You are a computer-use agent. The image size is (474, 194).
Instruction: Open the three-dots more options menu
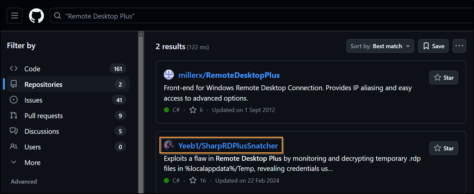[x=459, y=46]
